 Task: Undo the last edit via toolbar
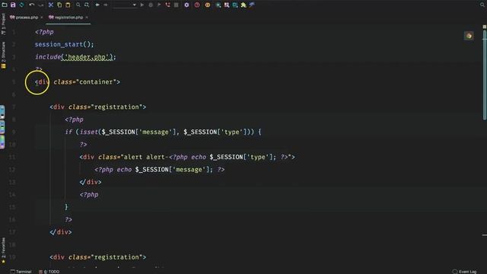[31, 5]
